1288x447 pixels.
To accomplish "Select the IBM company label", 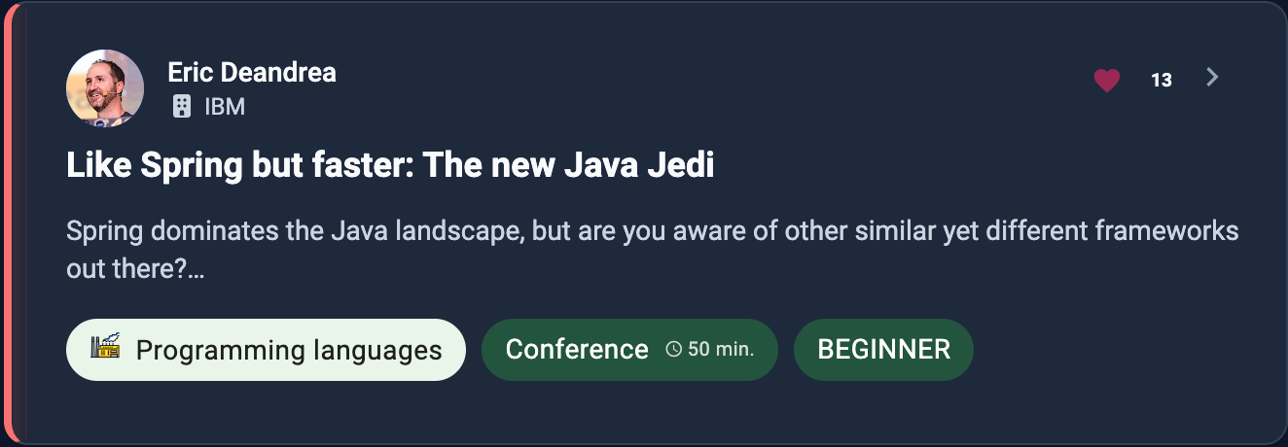I will [225, 107].
